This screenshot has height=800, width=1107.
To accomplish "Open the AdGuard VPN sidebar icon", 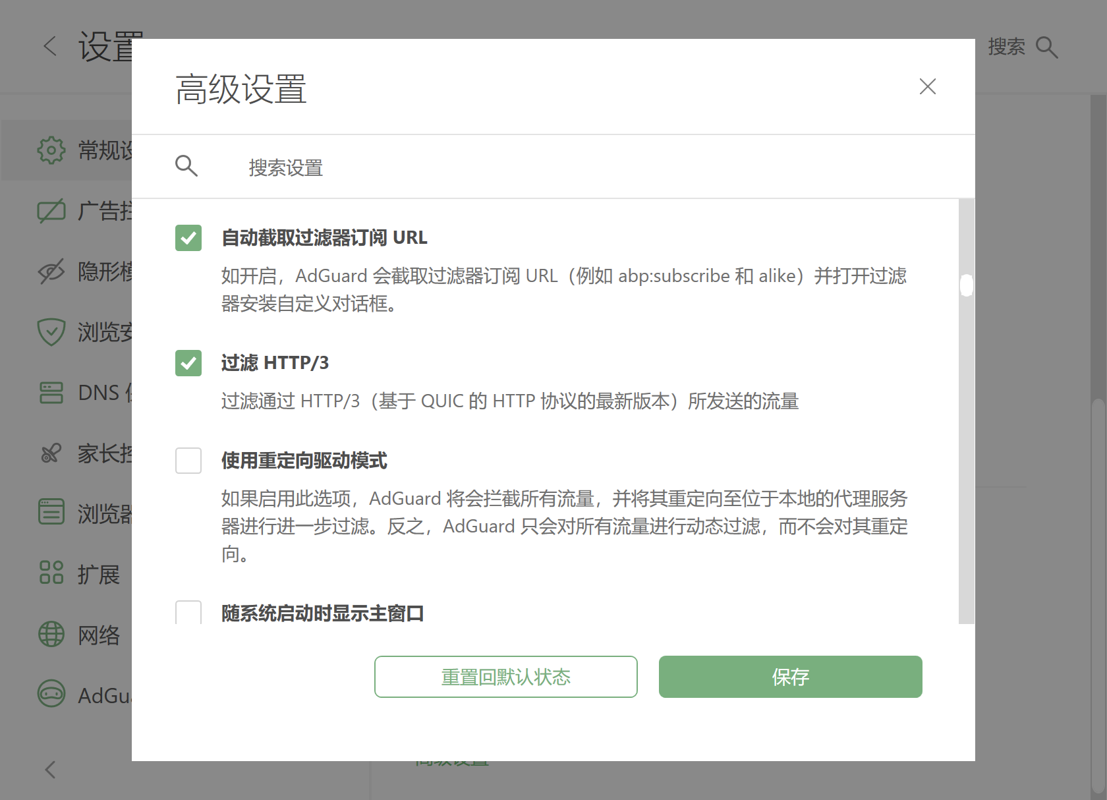I will [51, 694].
